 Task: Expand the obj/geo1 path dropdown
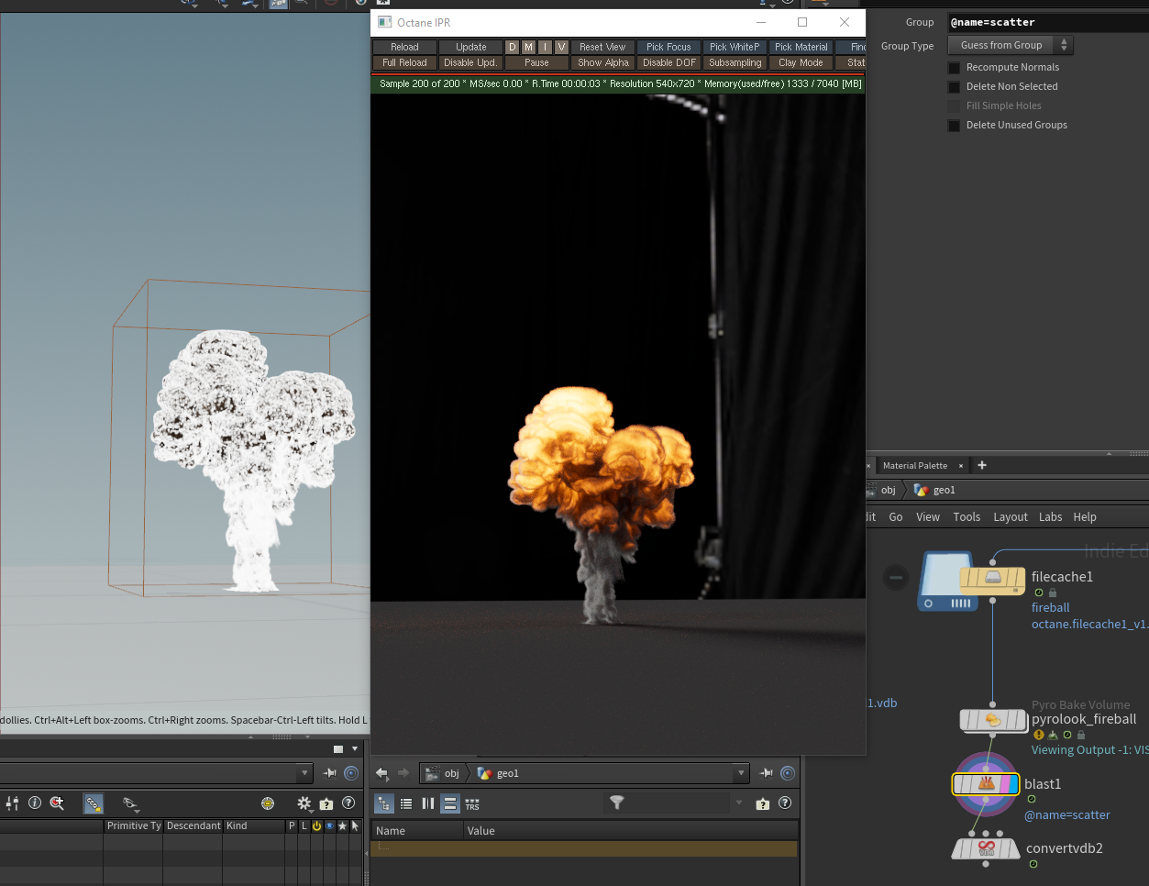point(742,773)
